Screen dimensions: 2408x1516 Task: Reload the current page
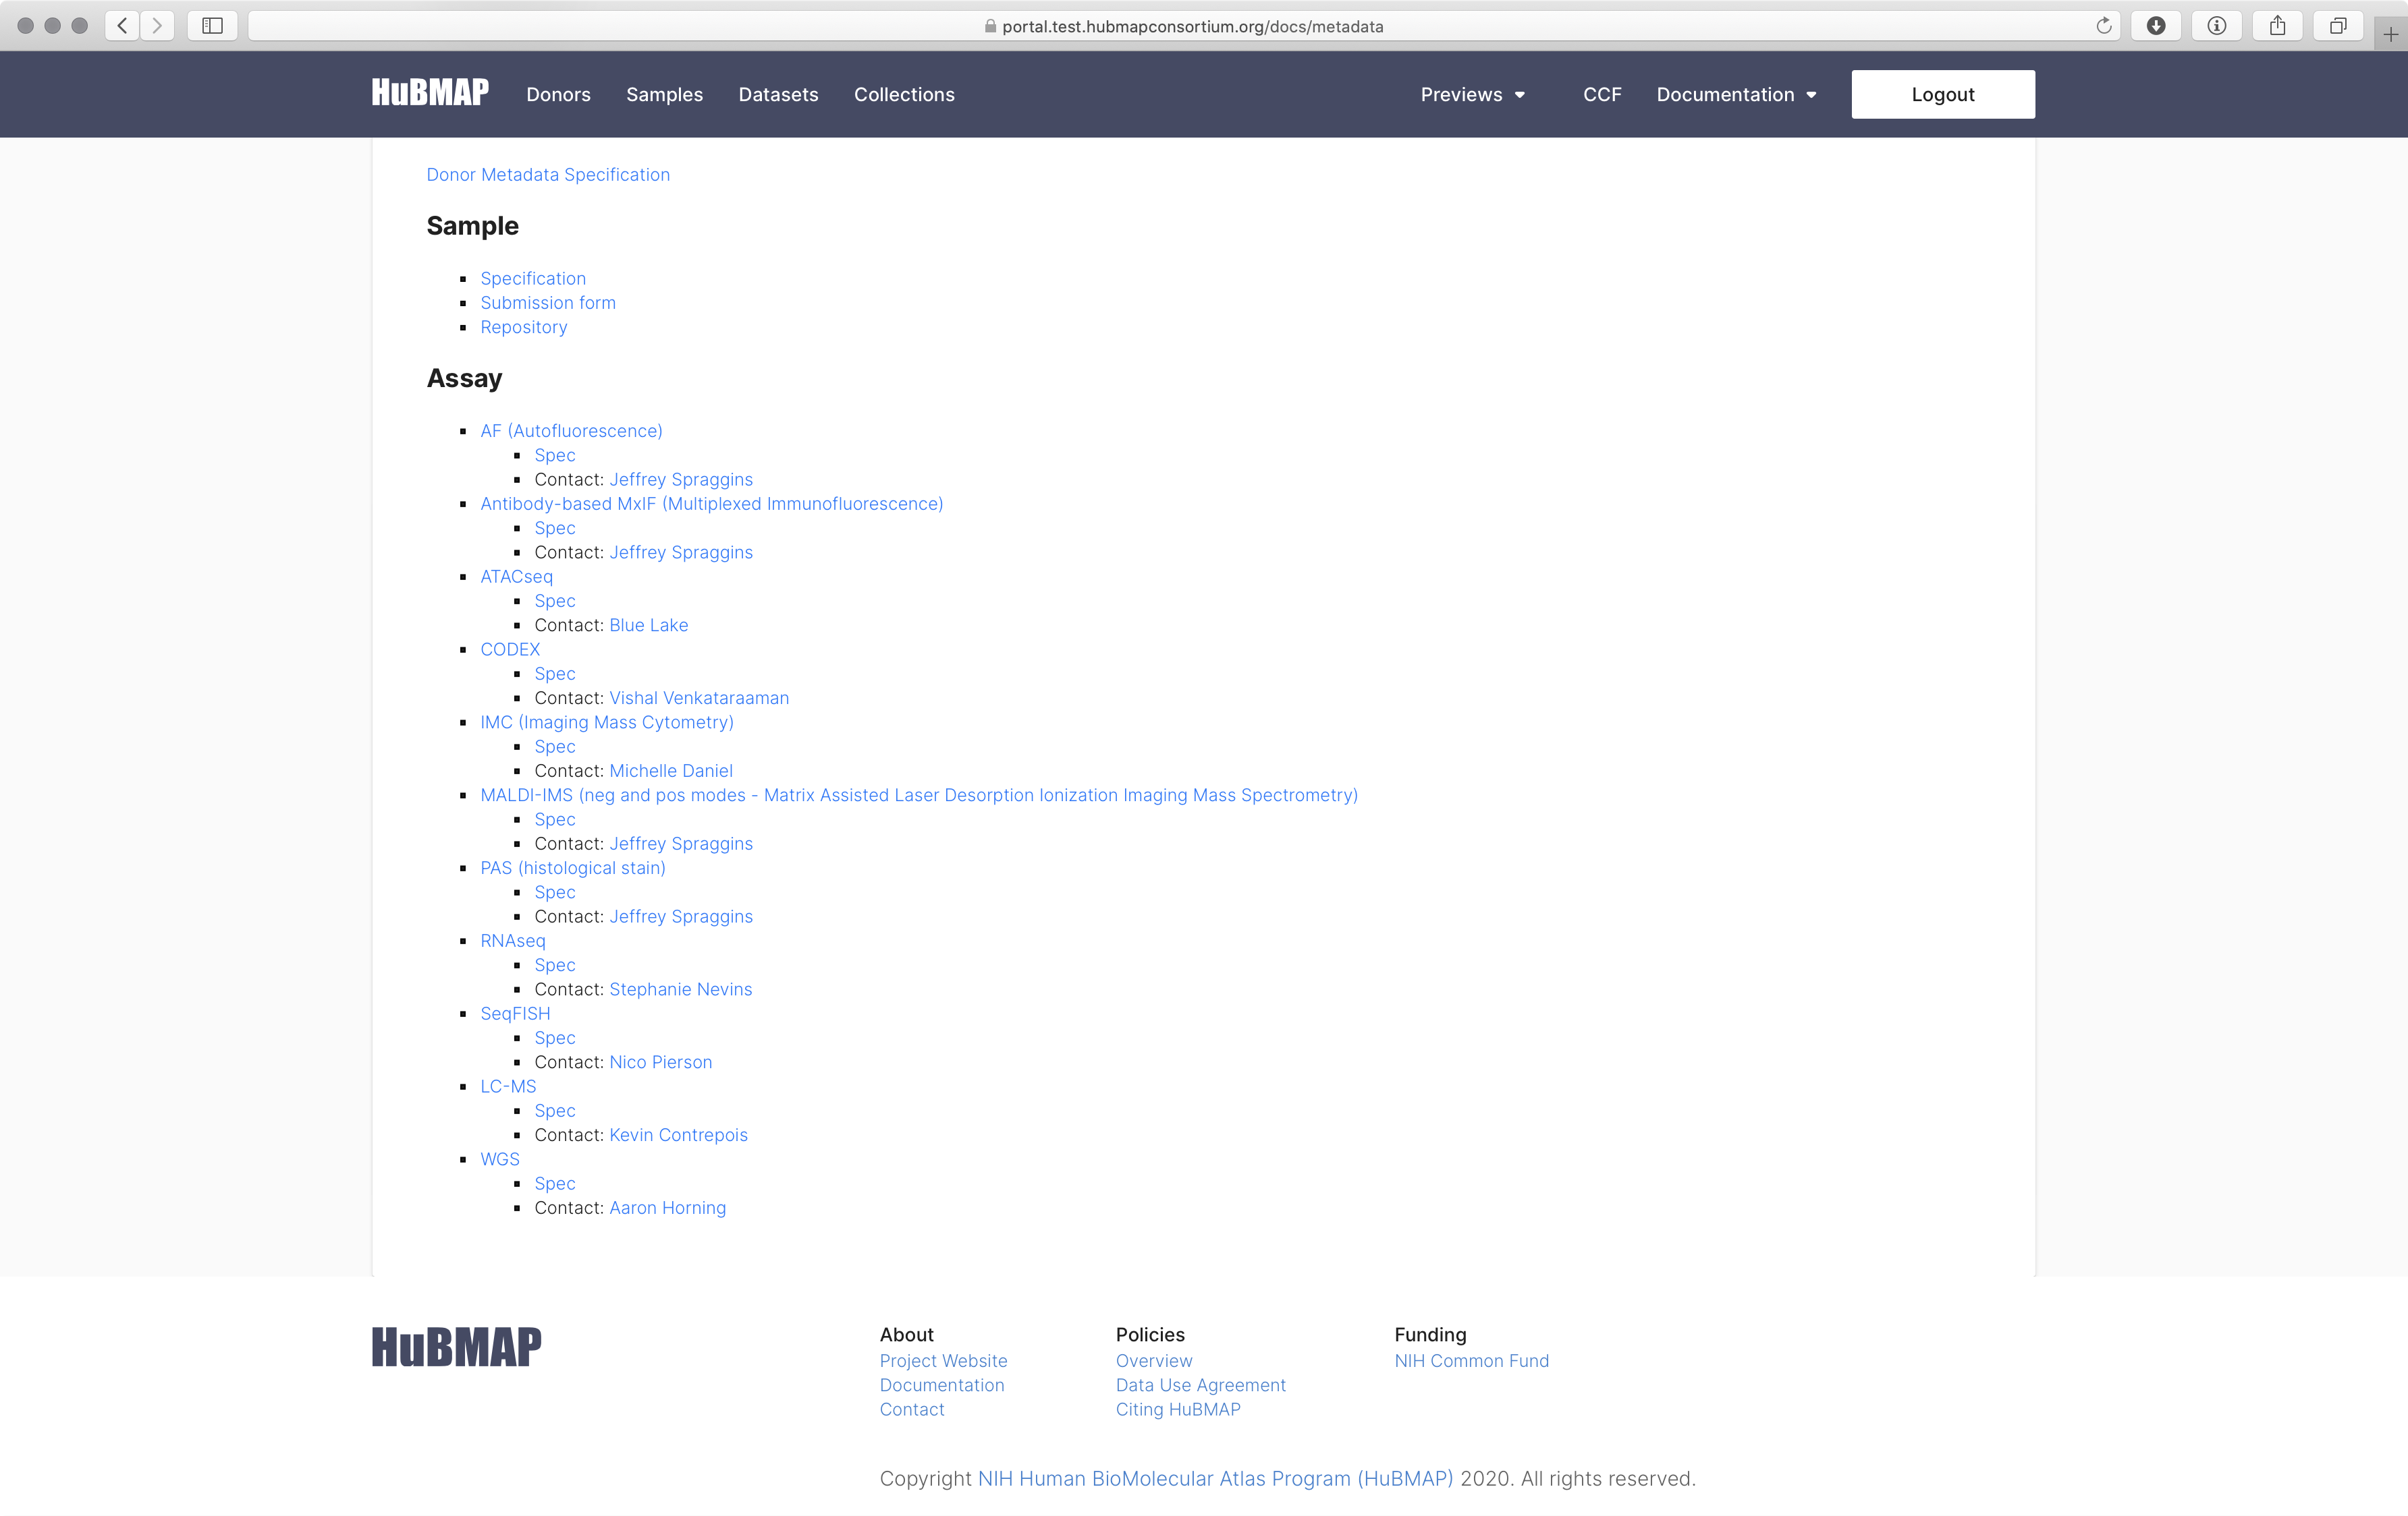tap(2104, 26)
